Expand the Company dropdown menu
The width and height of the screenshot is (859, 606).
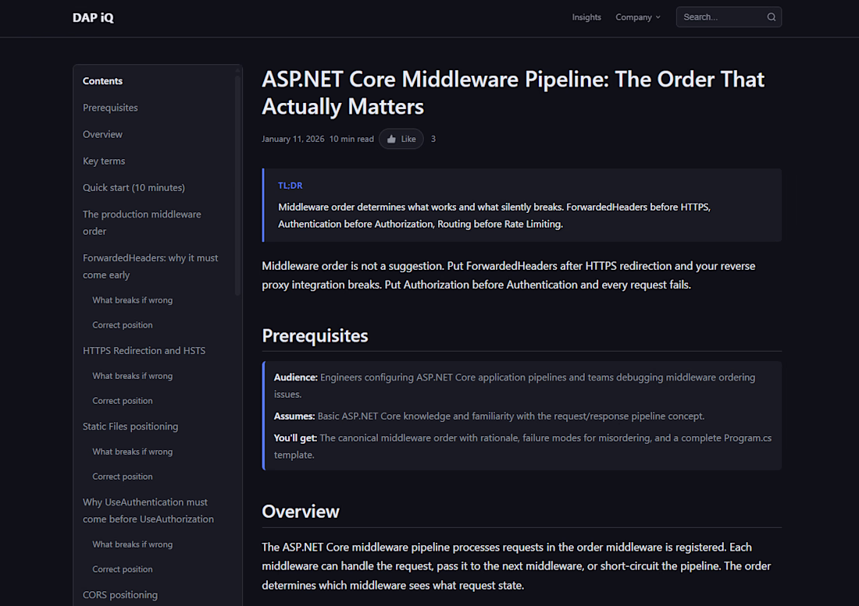[637, 17]
